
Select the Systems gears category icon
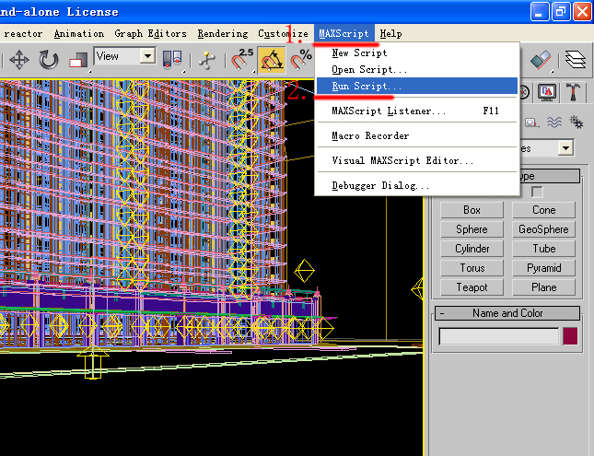[x=577, y=122]
